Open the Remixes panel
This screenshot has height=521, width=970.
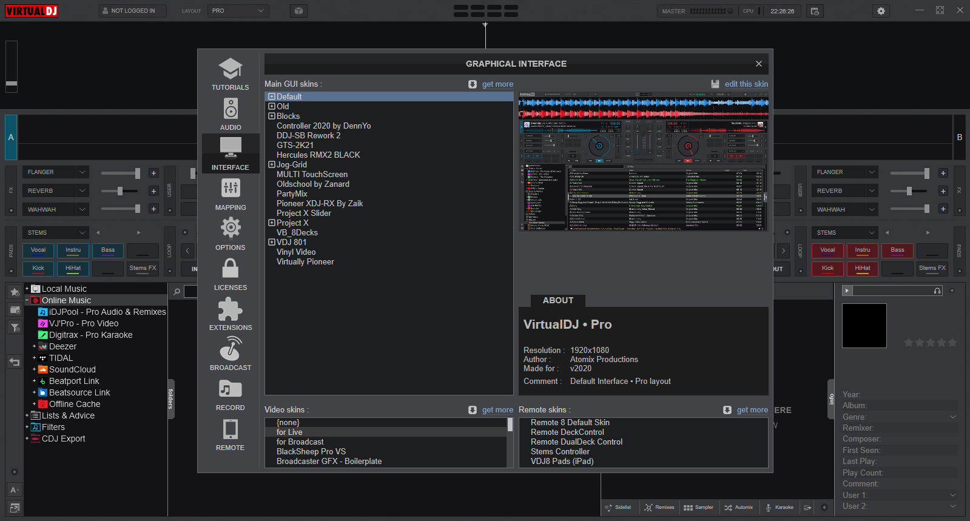click(x=659, y=508)
